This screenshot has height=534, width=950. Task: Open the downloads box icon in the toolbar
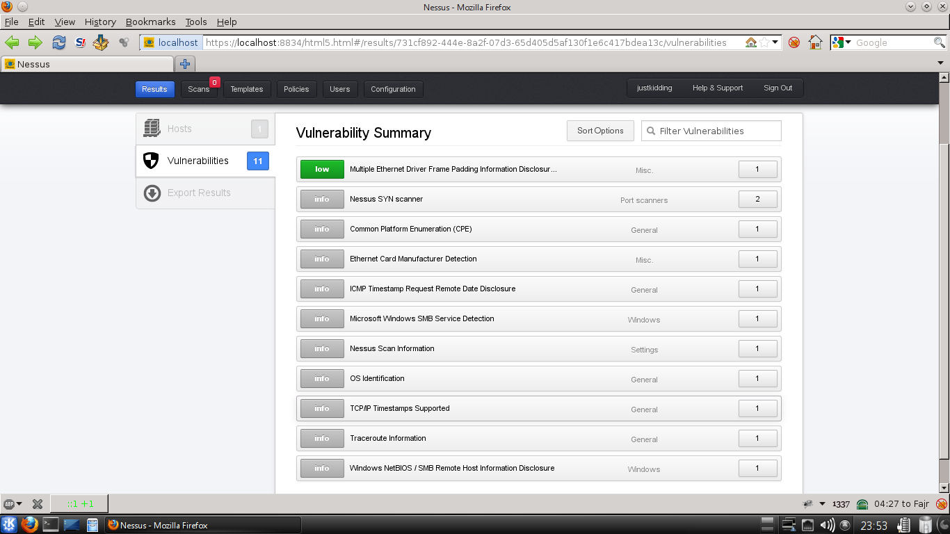click(102, 42)
